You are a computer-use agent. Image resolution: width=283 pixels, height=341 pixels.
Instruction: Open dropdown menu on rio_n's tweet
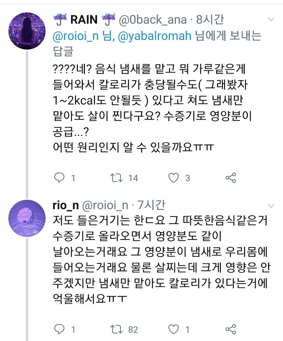271,206
